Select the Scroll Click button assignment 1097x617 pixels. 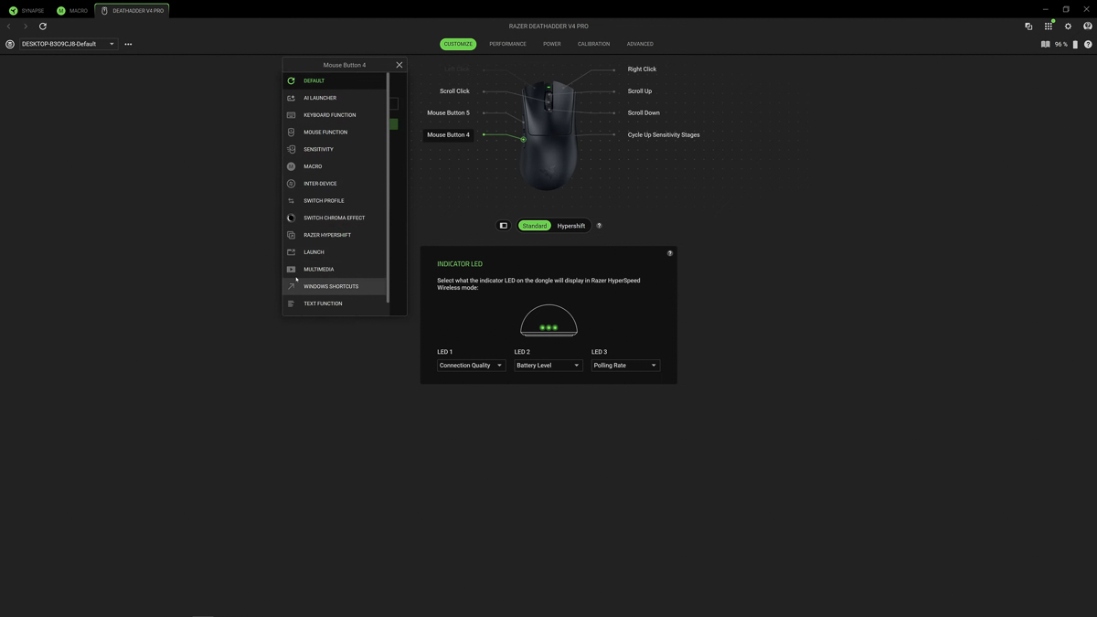coord(454,91)
